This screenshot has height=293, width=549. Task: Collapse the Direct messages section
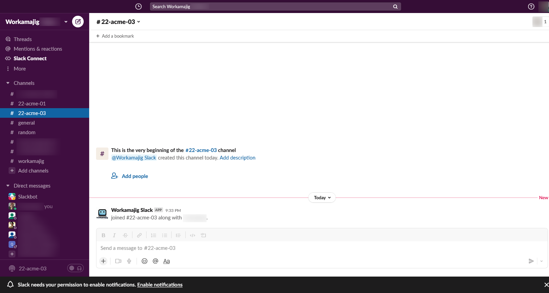click(8, 186)
